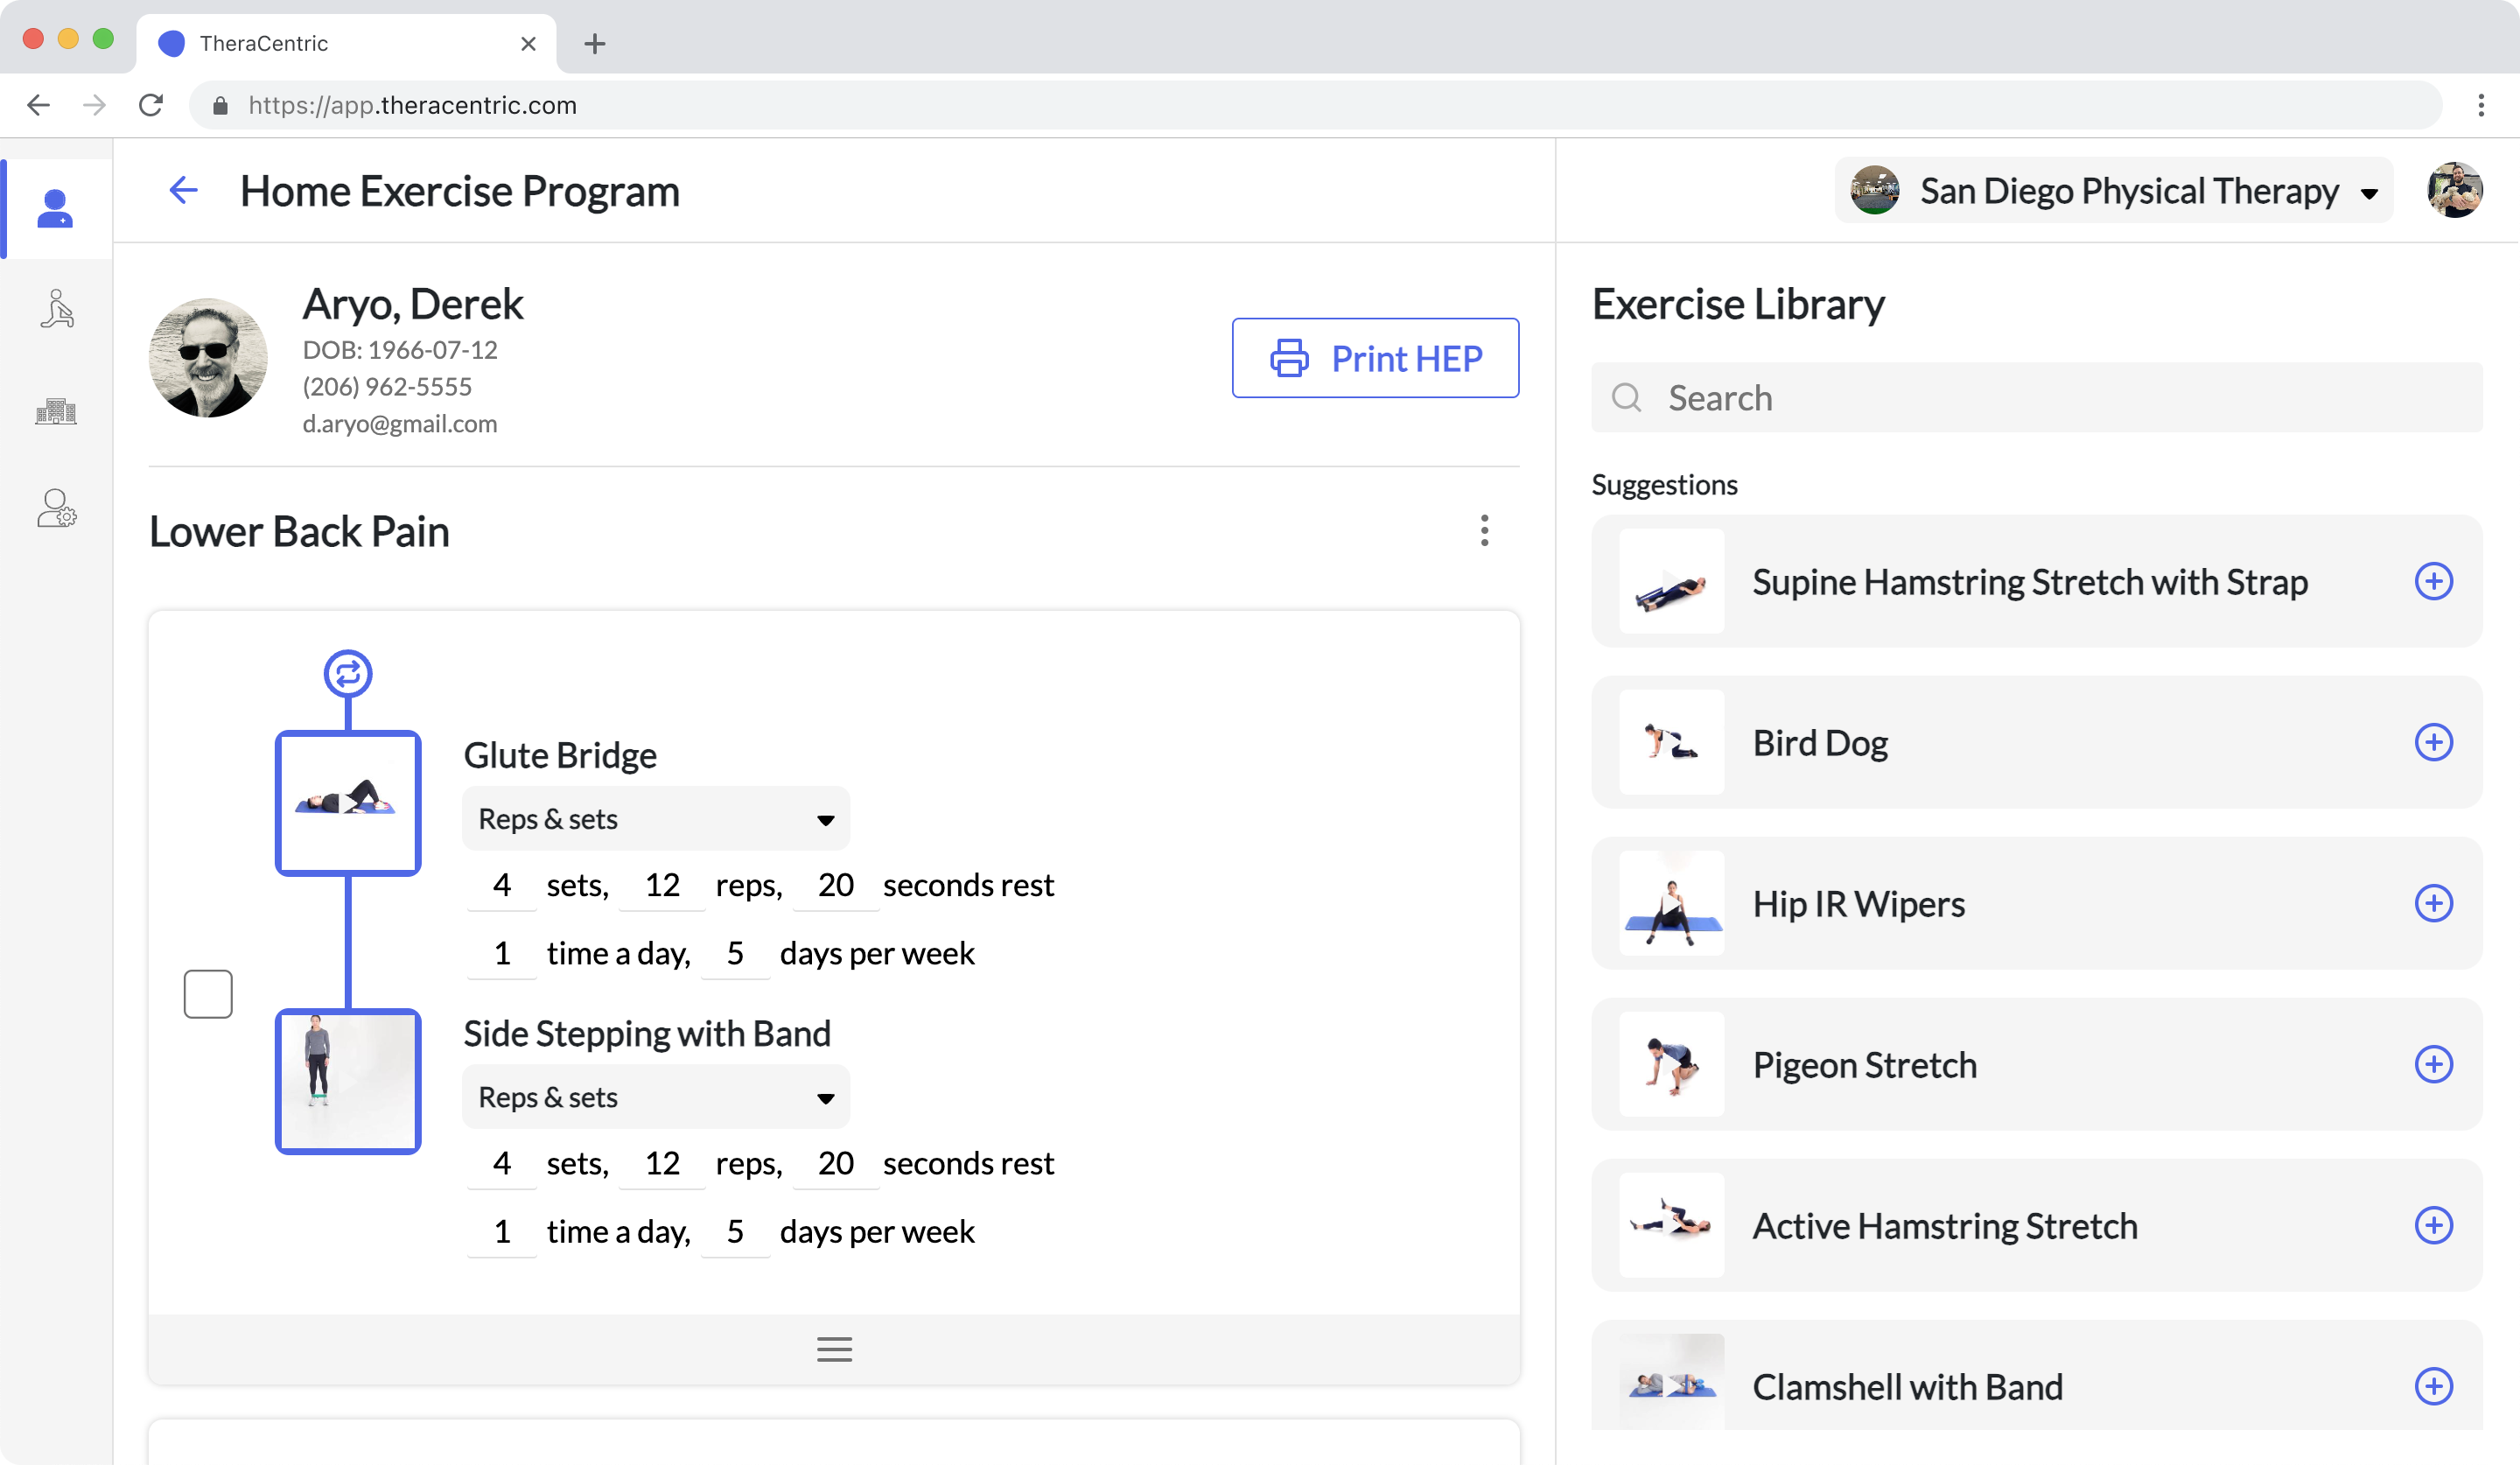Edit days per week value for Glute Bridge
Image resolution: width=2520 pixels, height=1465 pixels.
735,953
